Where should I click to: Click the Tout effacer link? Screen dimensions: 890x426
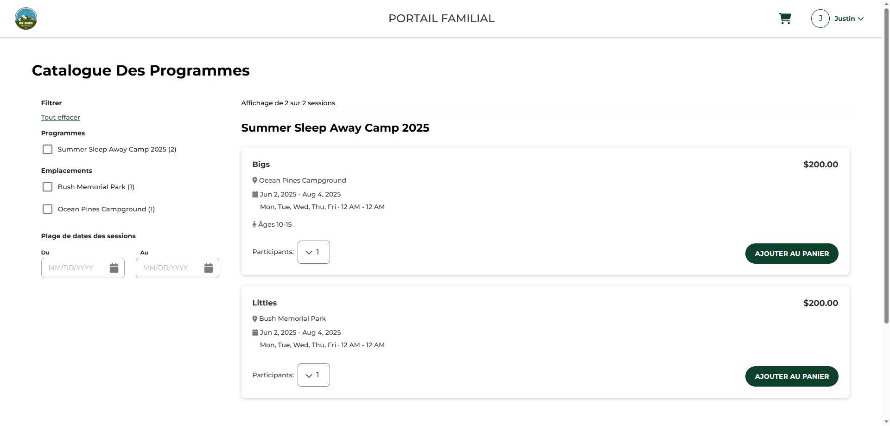click(x=60, y=117)
